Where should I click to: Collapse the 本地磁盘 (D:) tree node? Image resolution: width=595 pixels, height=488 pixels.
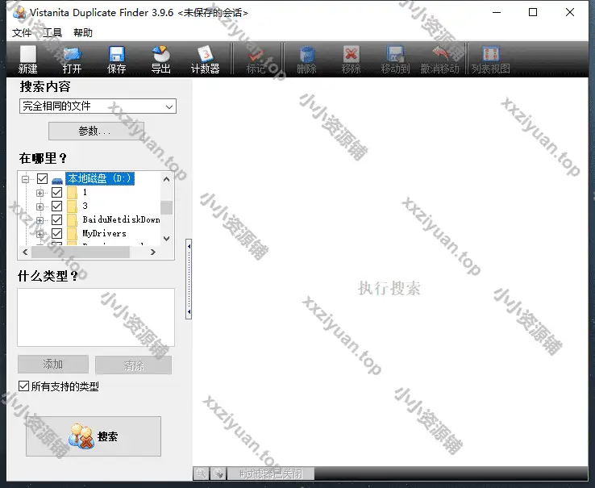pos(26,179)
